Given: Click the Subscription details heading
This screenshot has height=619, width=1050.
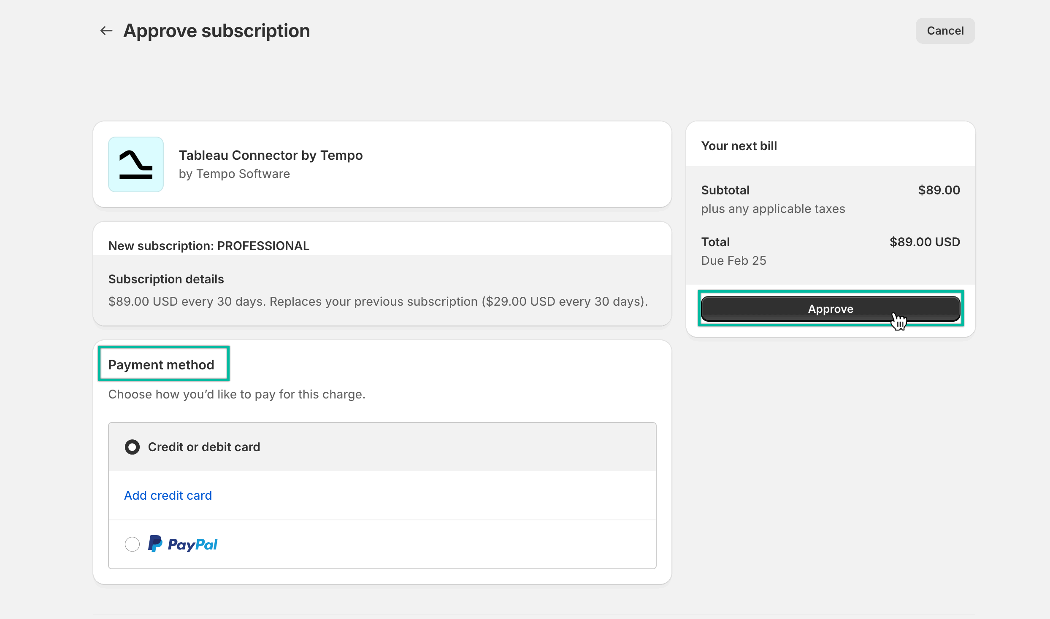Looking at the screenshot, I should coord(166,279).
